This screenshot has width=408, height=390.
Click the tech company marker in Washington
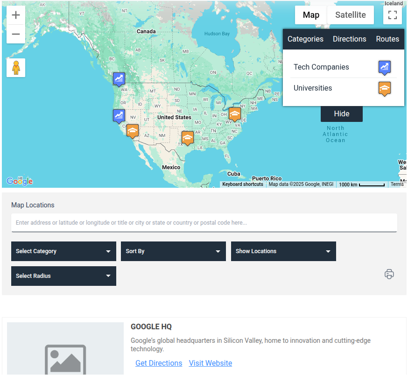tap(119, 79)
